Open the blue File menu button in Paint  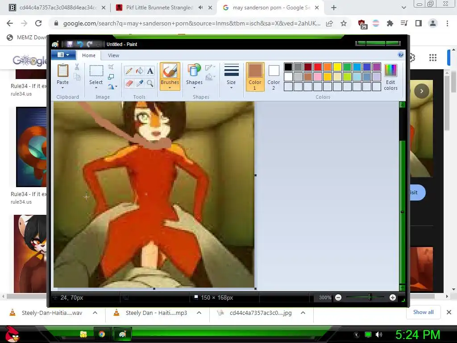63,55
